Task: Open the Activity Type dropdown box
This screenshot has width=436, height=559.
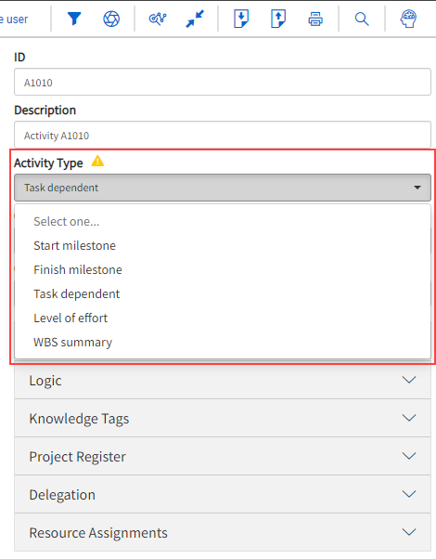Action: tap(223, 188)
